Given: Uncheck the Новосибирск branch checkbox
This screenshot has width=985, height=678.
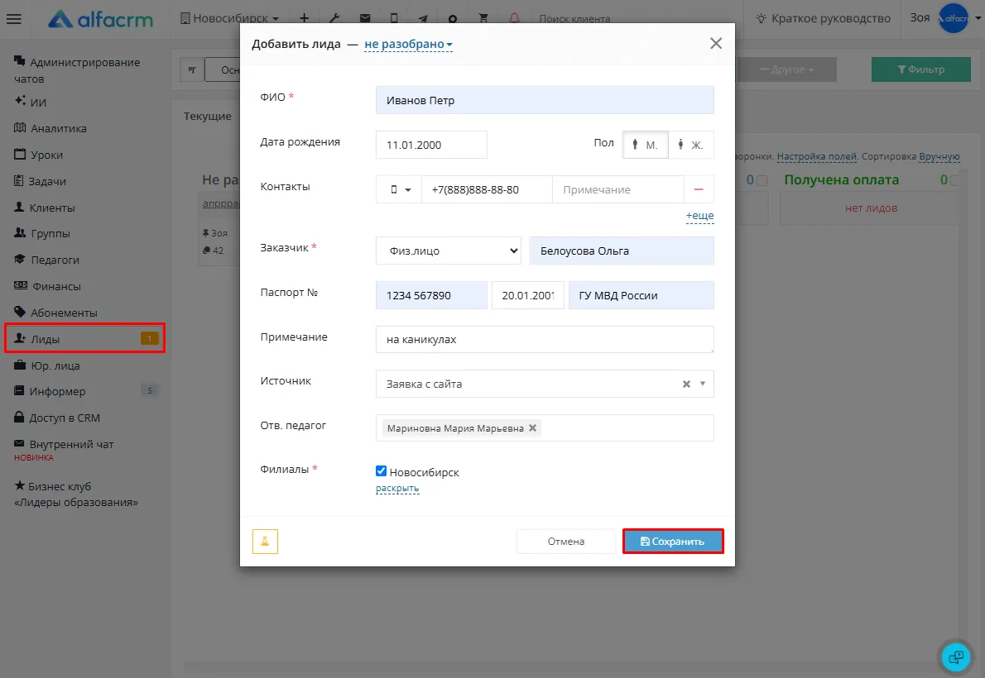Looking at the screenshot, I should pyautogui.click(x=382, y=470).
